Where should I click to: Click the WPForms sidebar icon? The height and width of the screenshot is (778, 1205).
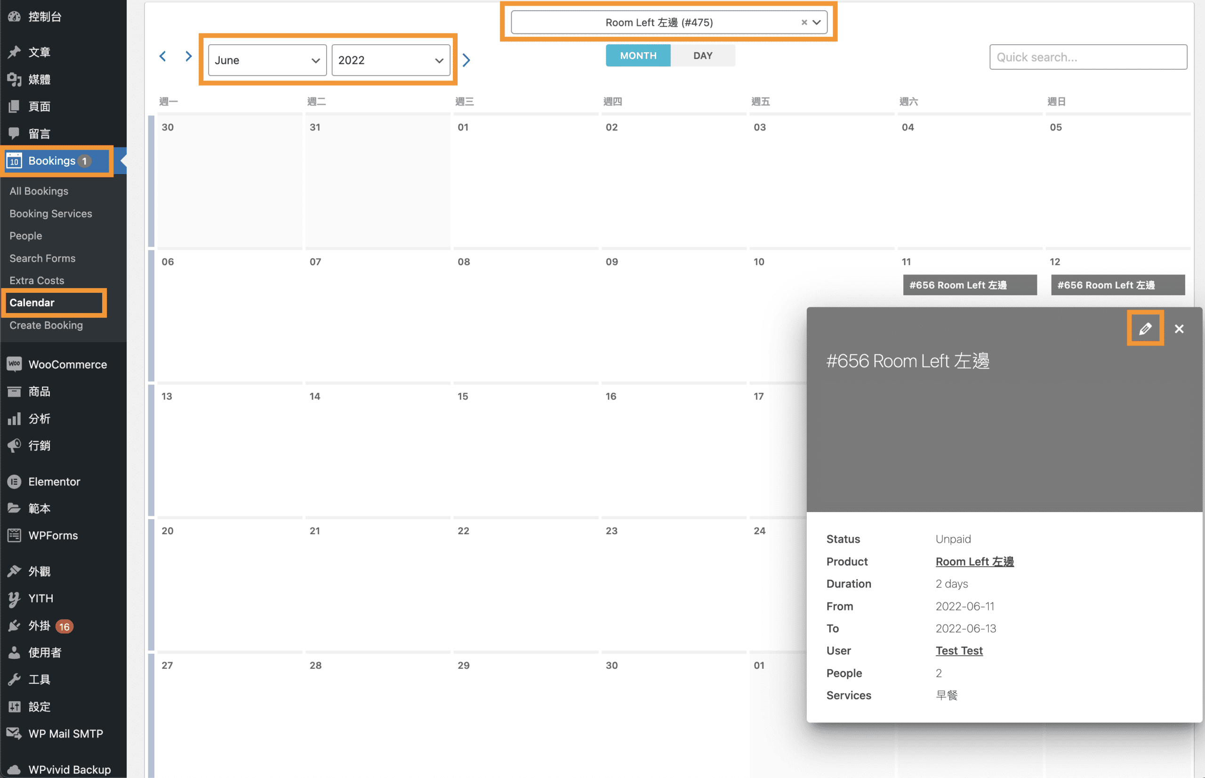14,535
